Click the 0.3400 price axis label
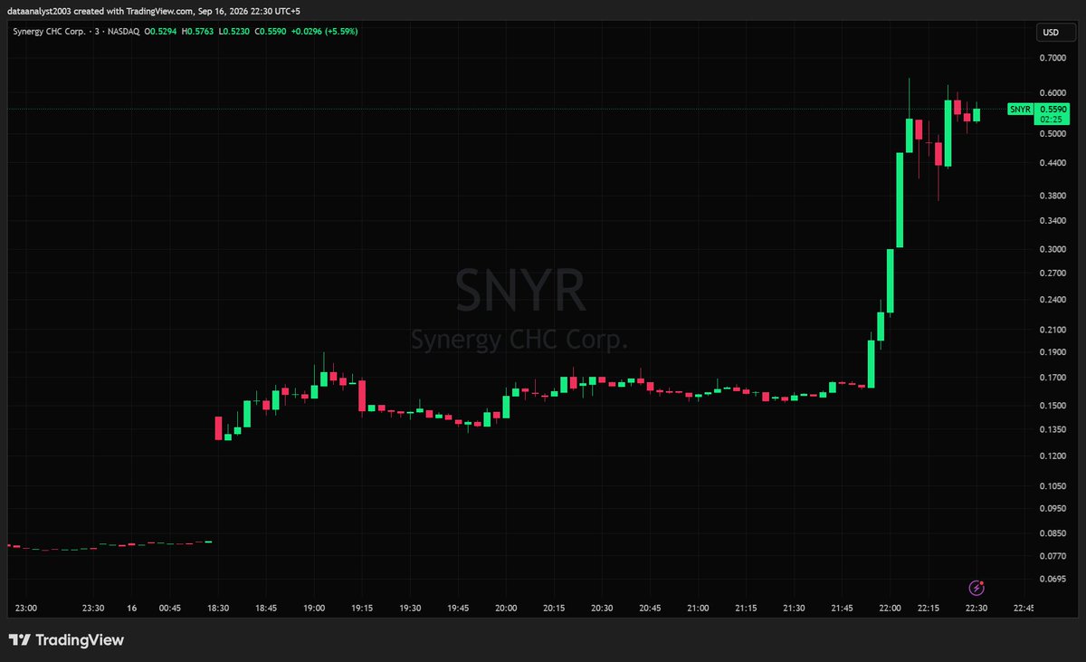Image resolution: width=1086 pixels, height=662 pixels. [1053, 221]
